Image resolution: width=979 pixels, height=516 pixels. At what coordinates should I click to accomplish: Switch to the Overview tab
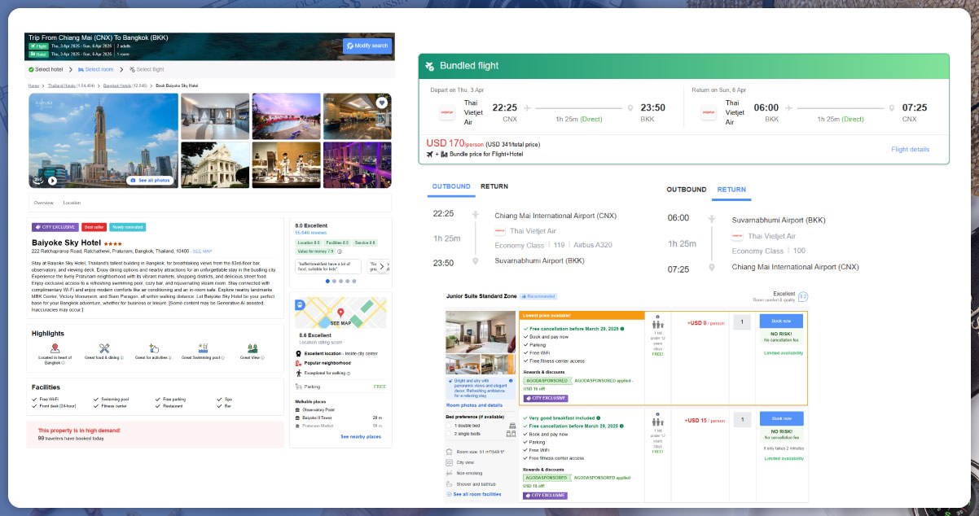pyautogui.click(x=44, y=203)
